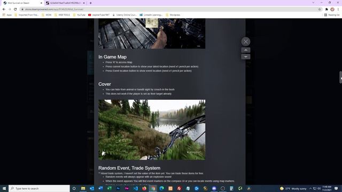This screenshot has width=342, height=192.
Task: Open Microsoft Edge from the taskbar
Action: pyautogui.click(x=161, y=188)
